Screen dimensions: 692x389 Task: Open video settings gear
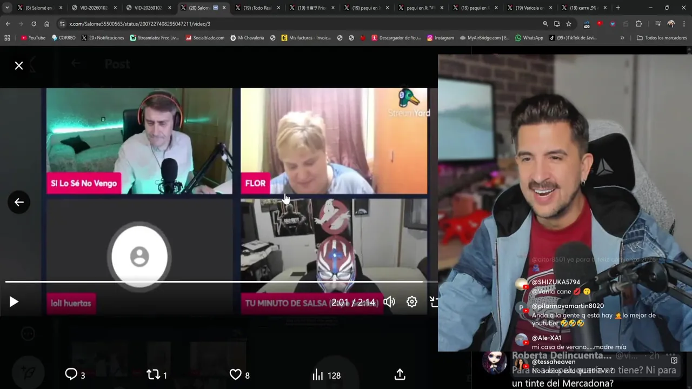[x=412, y=302]
